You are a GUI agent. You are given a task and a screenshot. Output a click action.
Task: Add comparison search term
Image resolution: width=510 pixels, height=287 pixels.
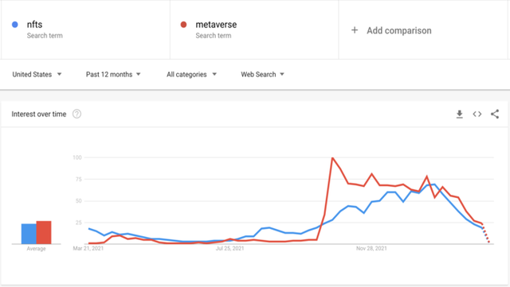point(399,30)
